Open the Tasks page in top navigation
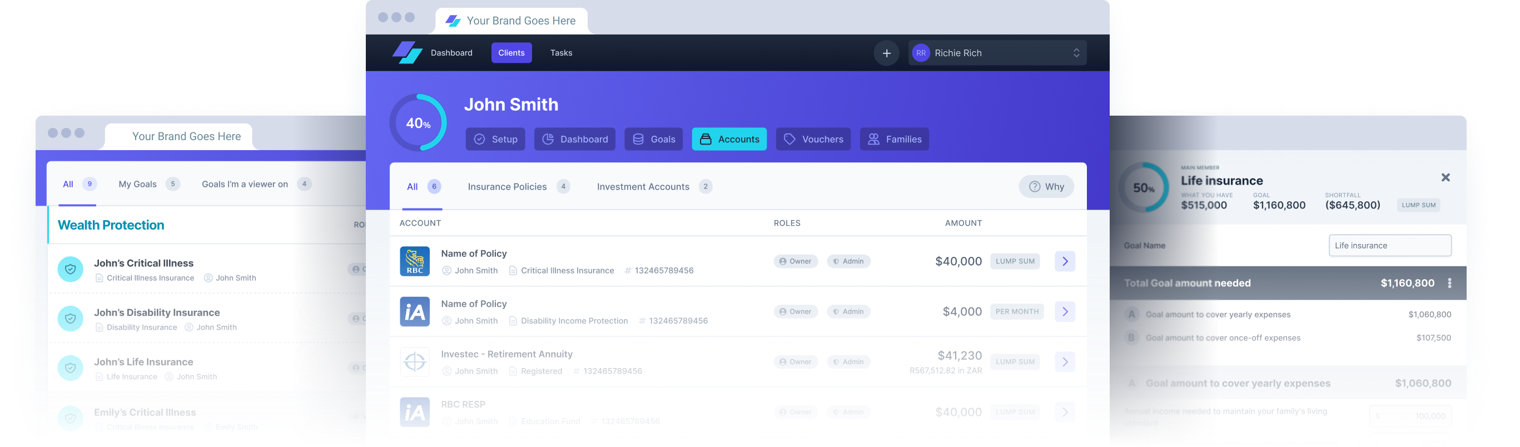Image resolution: width=1520 pixels, height=447 pixels. [560, 53]
